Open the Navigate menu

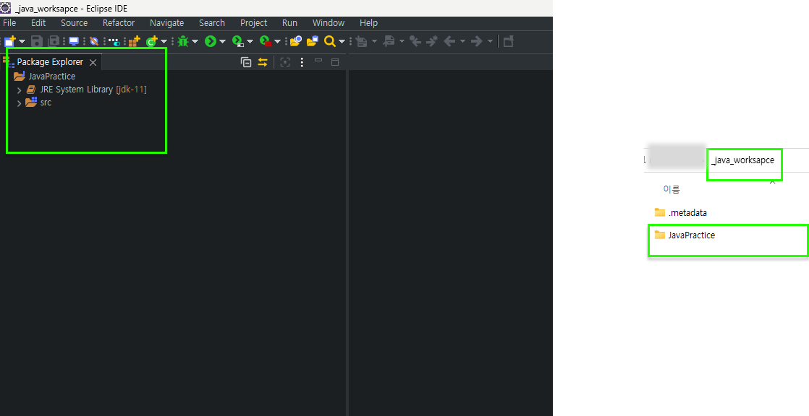[166, 22]
